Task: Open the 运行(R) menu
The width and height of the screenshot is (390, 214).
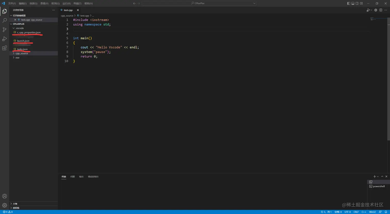Action: (x=67, y=3)
